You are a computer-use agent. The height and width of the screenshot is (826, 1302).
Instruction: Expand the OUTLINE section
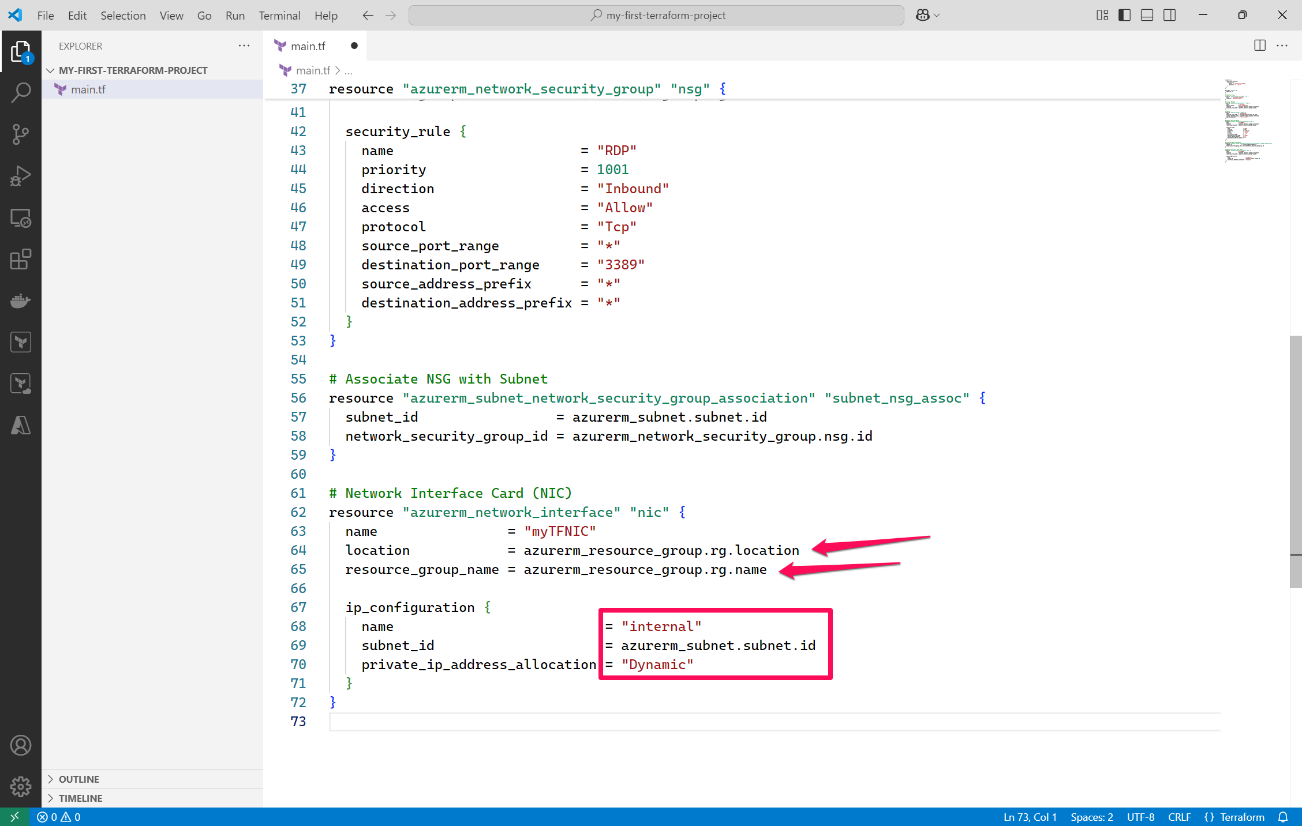[153, 779]
